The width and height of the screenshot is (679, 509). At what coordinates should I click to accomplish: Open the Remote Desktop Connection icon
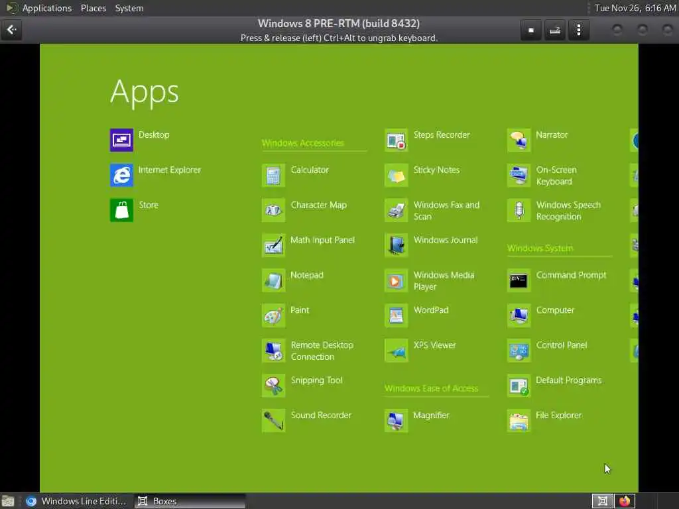(273, 351)
